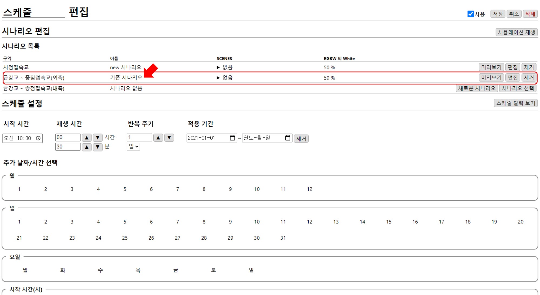This screenshot has height=295, width=540.
Task: Select 수 weekday in 요일 group
Action: point(100,270)
